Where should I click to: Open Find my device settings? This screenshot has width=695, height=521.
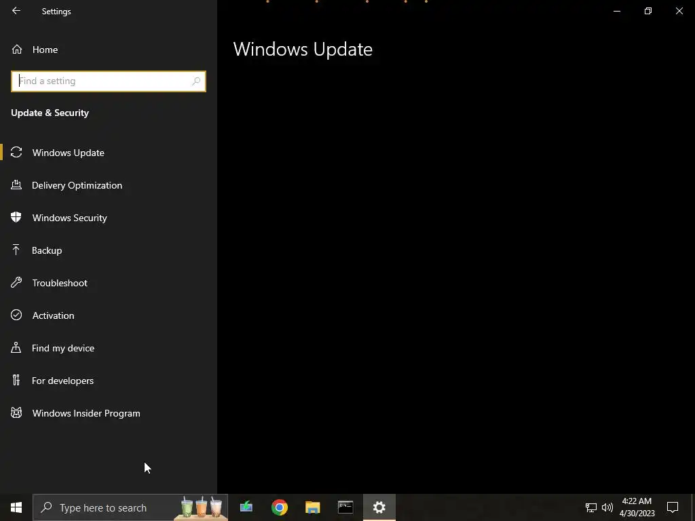click(x=109, y=348)
